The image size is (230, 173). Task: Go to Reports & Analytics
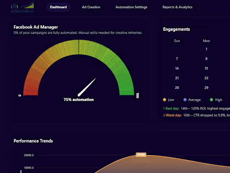click(178, 7)
